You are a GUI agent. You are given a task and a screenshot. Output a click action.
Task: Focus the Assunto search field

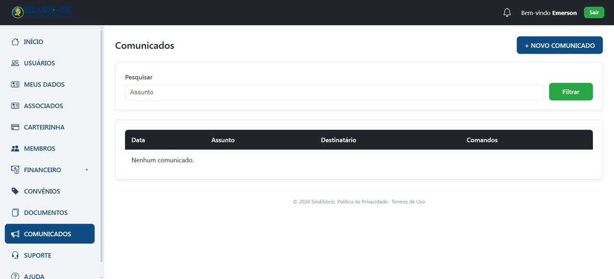point(334,92)
